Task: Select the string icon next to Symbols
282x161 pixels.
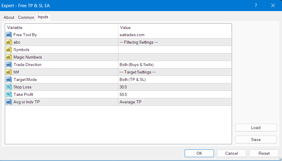Action: (x=9, y=50)
